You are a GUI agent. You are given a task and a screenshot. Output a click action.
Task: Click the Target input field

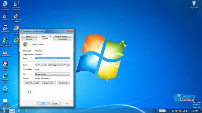point(52,58)
